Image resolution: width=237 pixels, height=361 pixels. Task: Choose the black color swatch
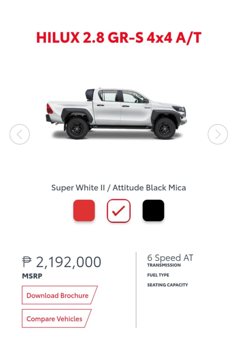tap(153, 210)
